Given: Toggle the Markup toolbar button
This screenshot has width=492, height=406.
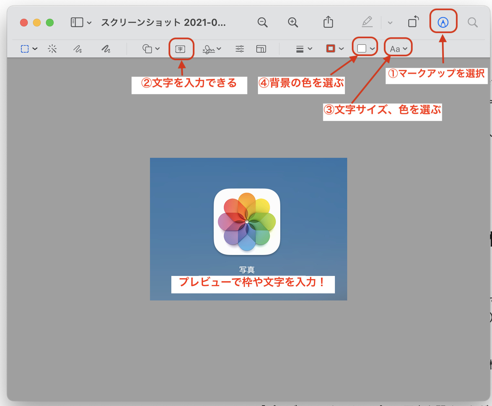Looking at the screenshot, I should tap(443, 22).
